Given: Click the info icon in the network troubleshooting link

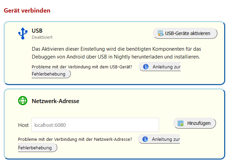Looking at the screenshot, I should (x=145, y=139).
